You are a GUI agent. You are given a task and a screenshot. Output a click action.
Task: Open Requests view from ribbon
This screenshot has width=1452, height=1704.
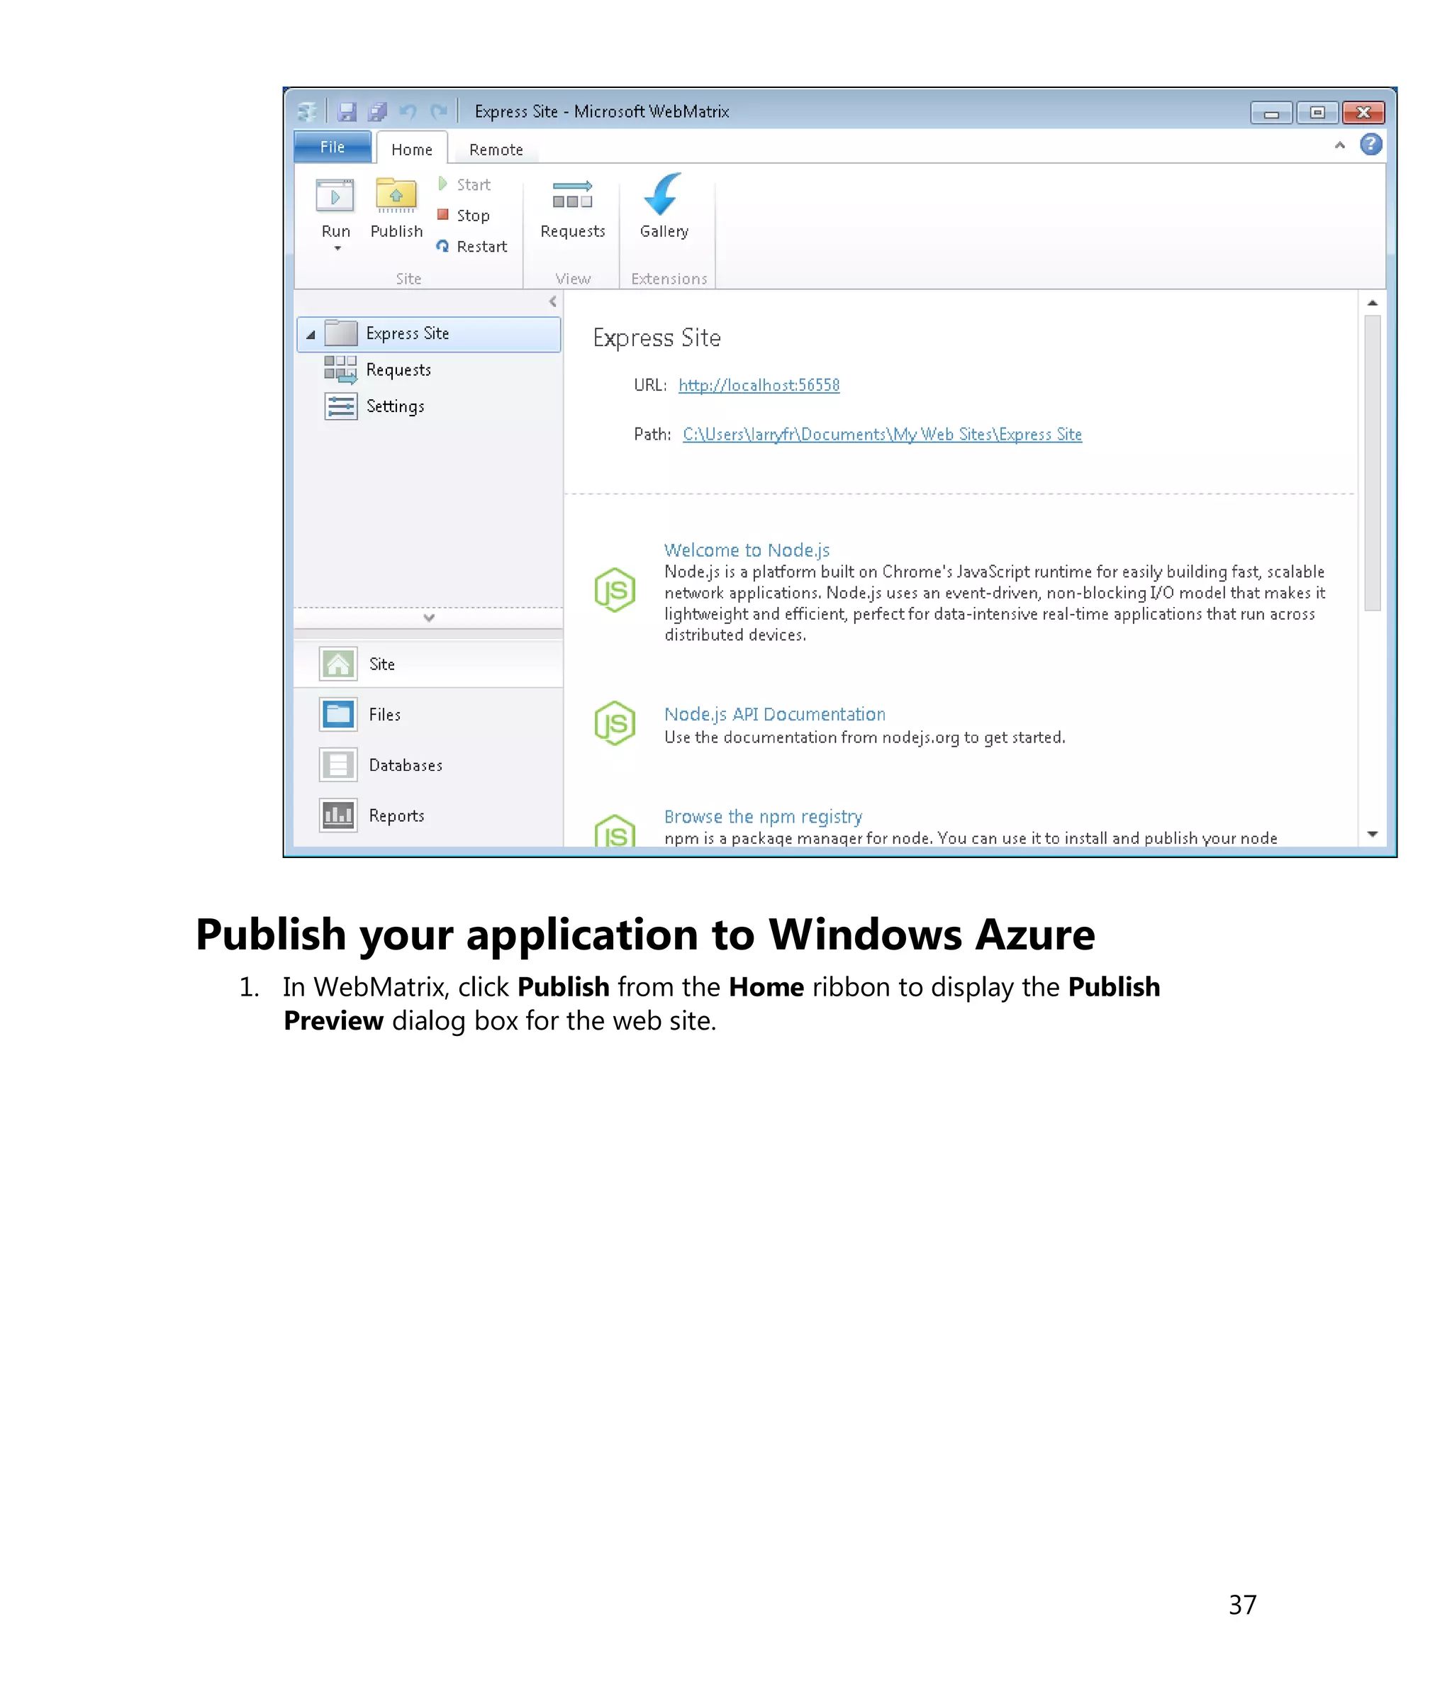572,209
